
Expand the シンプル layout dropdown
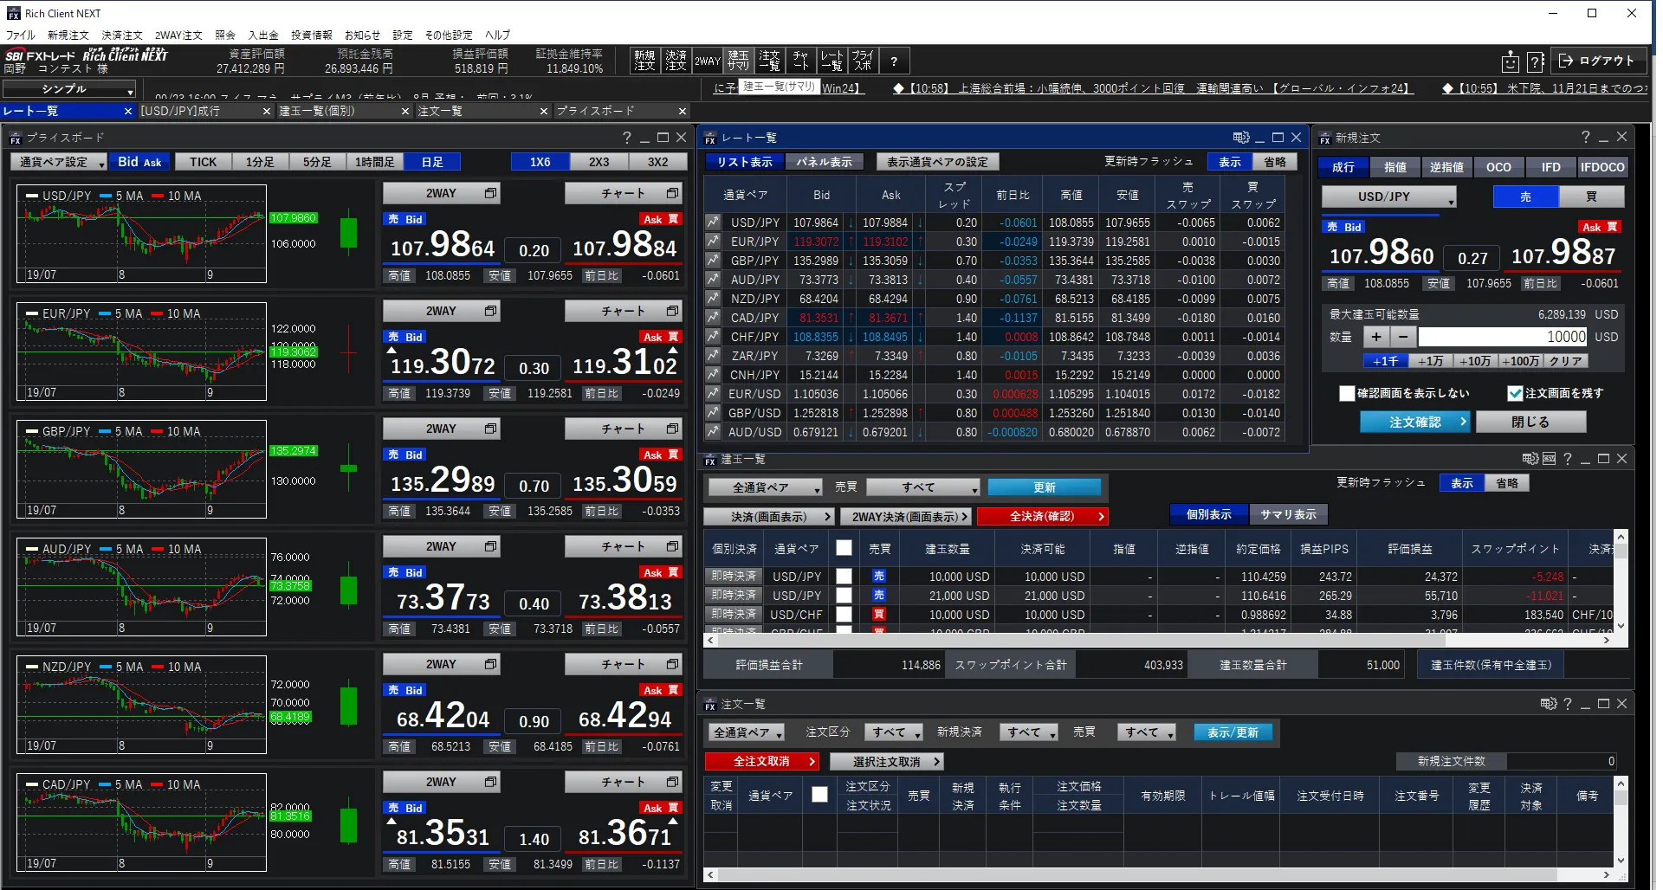pos(69,89)
